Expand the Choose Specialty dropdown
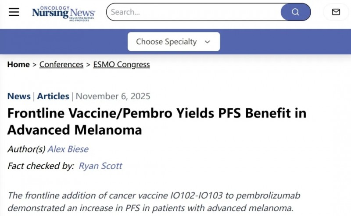Image resolution: width=351 pixels, height=216 pixels. [173, 42]
